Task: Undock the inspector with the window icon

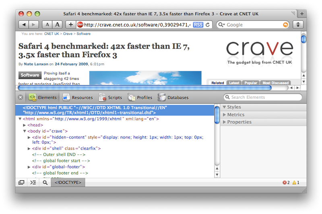Action: click(21, 182)
